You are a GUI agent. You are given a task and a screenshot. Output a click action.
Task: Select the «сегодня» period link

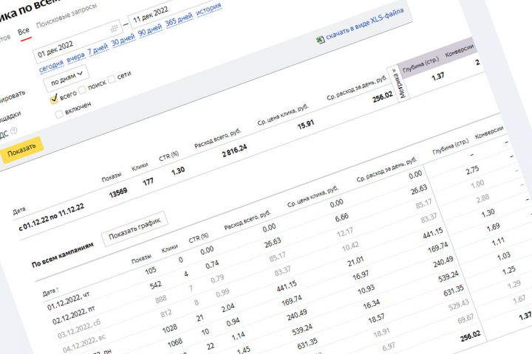[x=51, y=66]
